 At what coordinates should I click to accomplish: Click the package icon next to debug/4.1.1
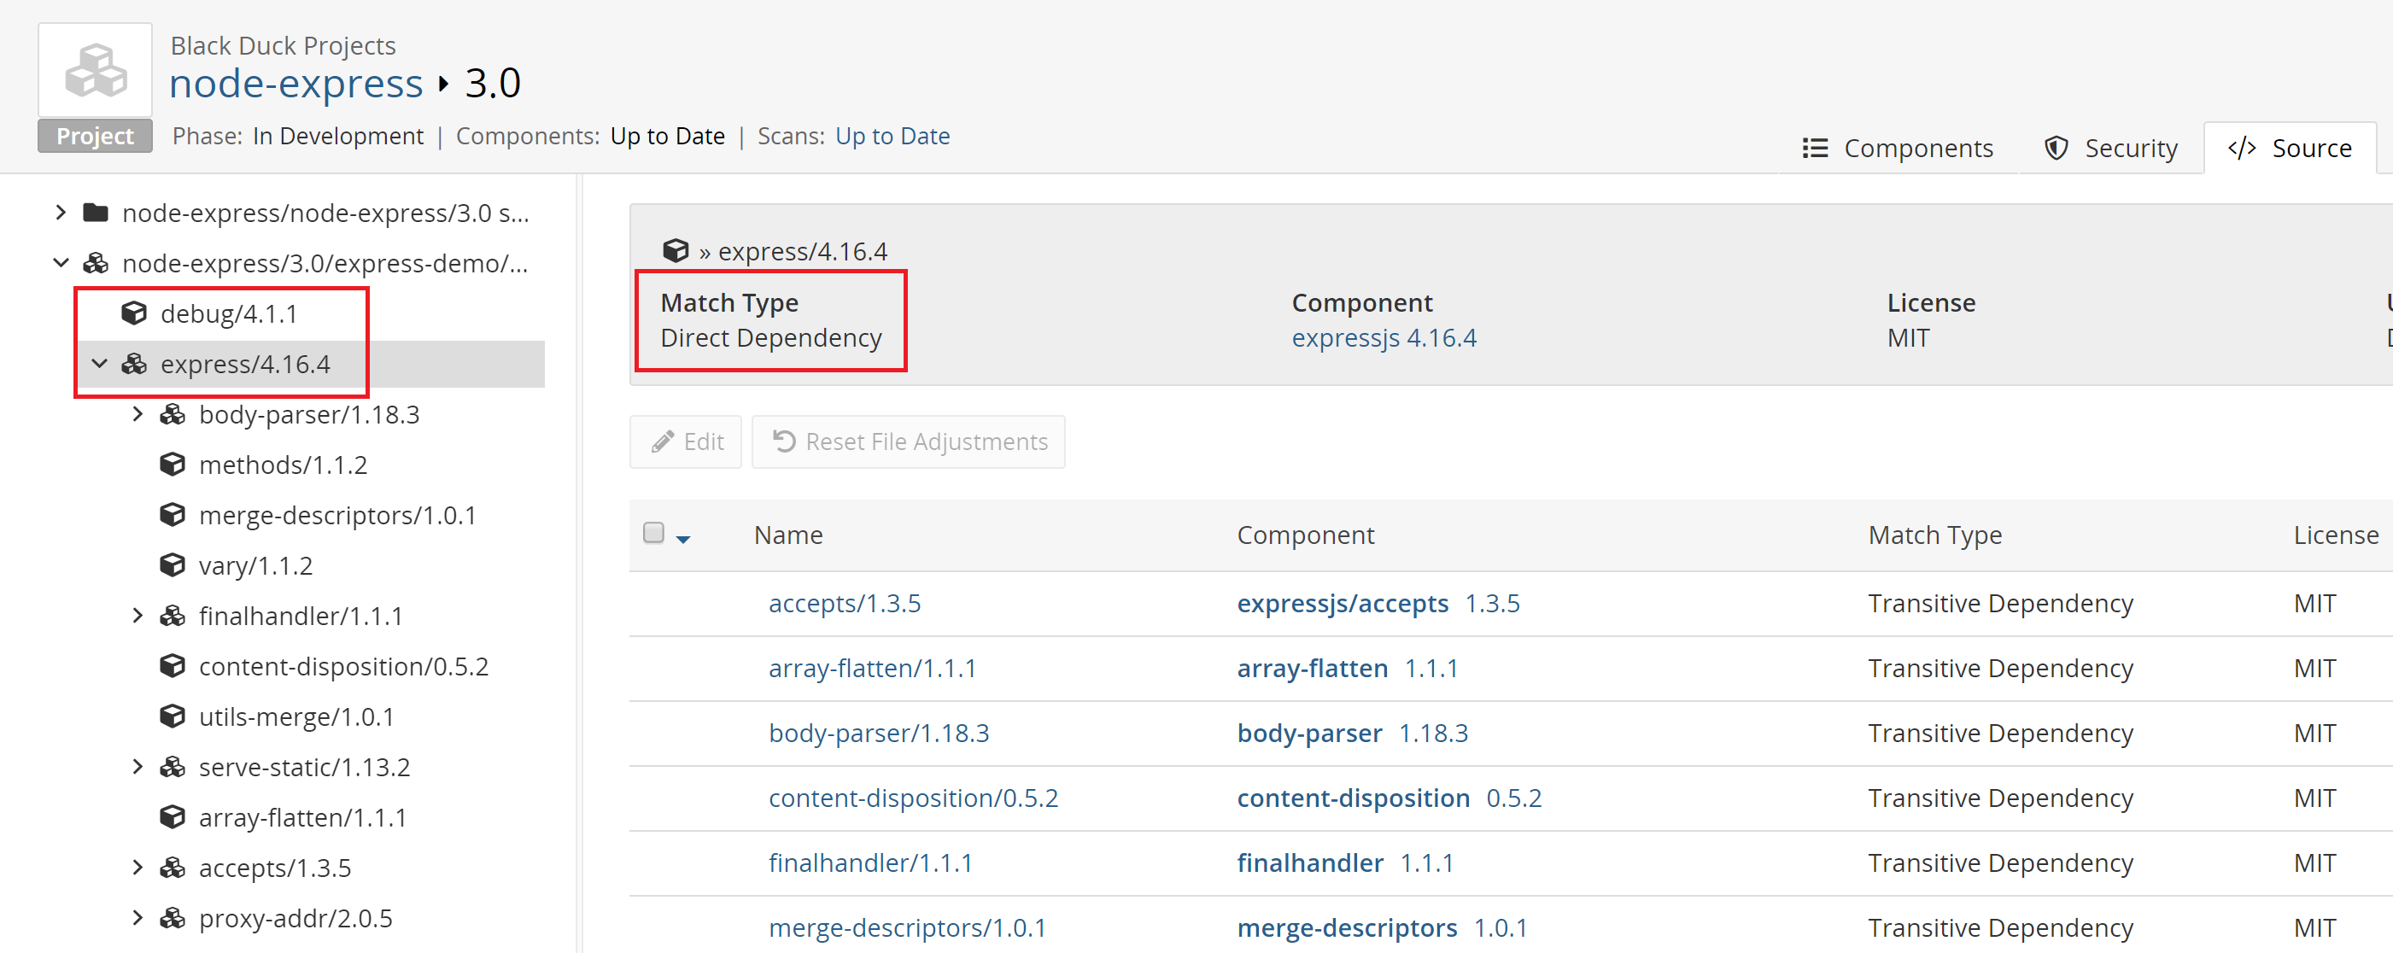136,313
